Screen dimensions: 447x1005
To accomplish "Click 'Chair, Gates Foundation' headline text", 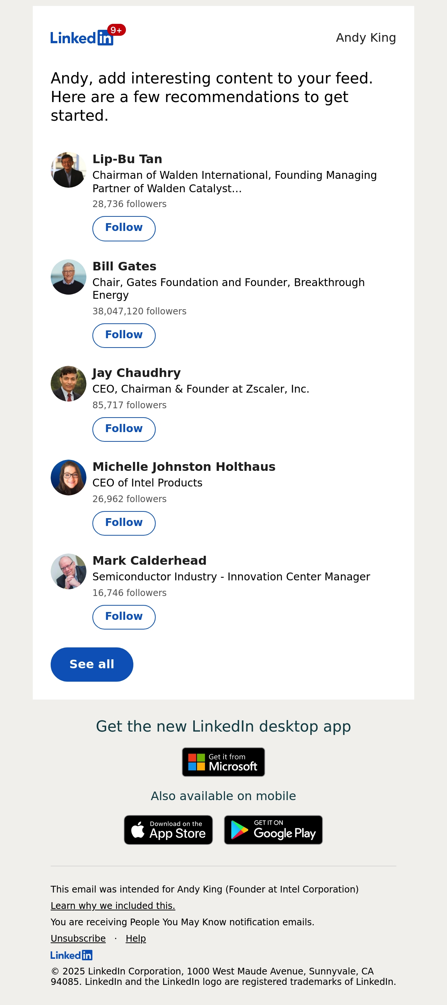I will 229,289.
